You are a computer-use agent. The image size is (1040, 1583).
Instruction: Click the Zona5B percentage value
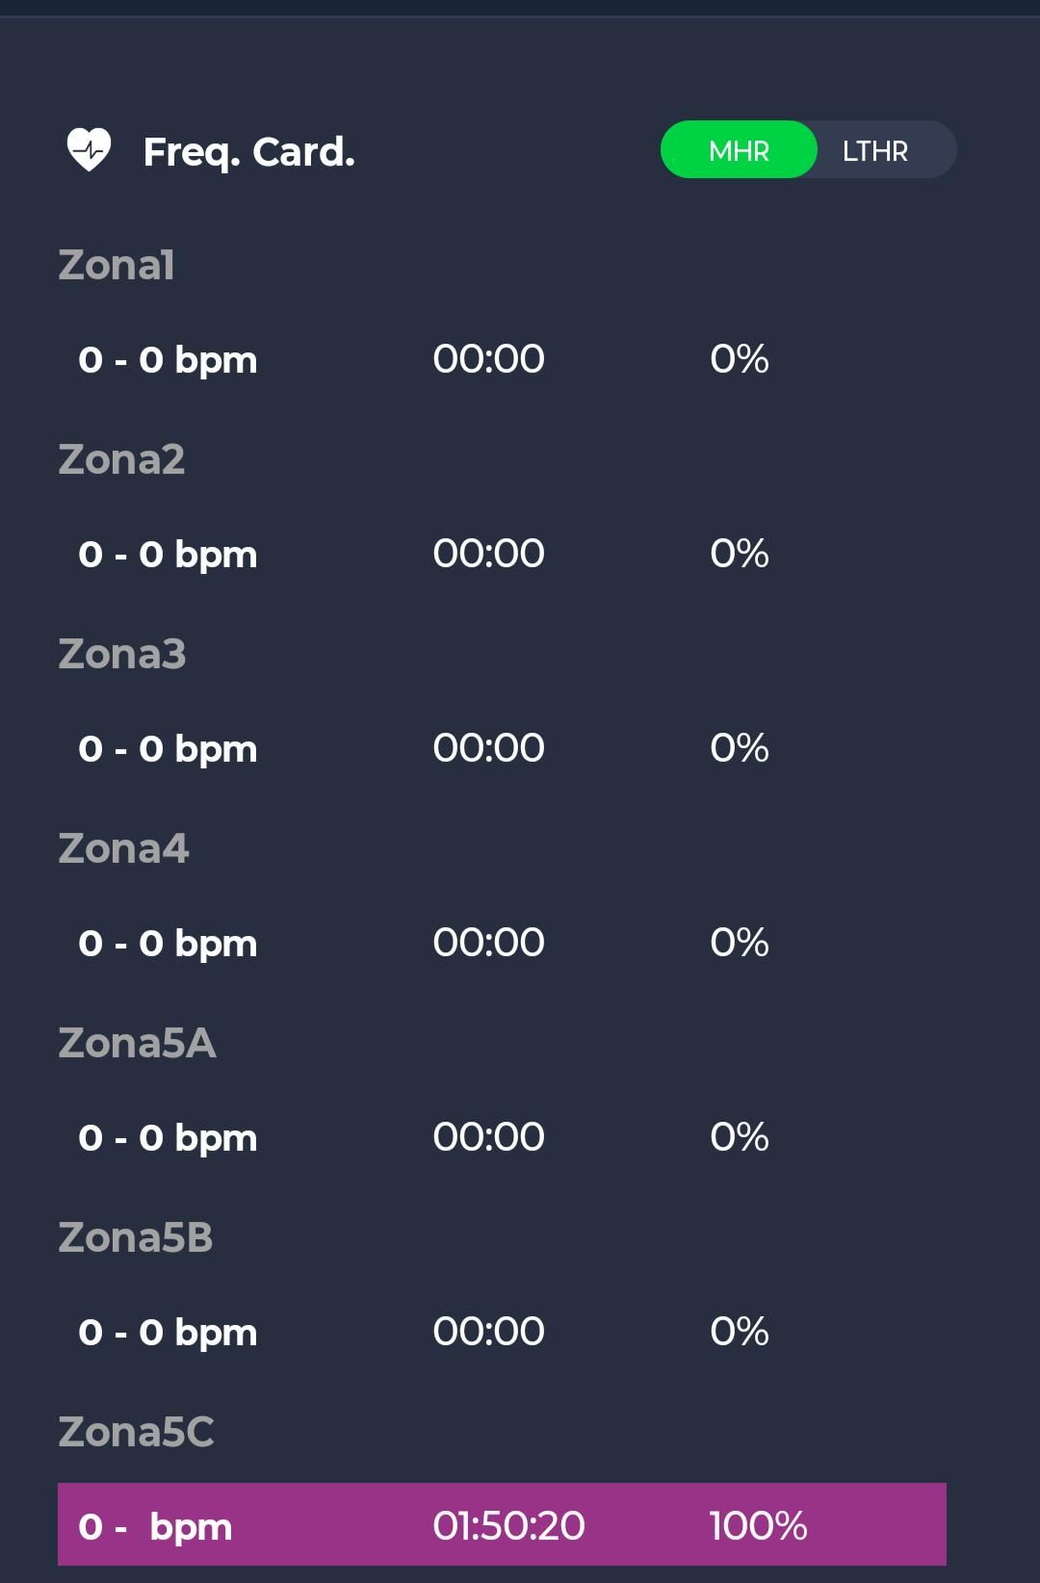coord(739,1332)
